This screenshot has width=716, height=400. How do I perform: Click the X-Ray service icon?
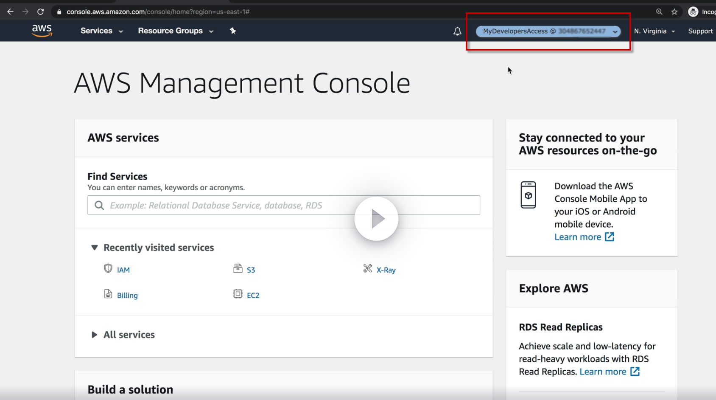tap(367, 269)
